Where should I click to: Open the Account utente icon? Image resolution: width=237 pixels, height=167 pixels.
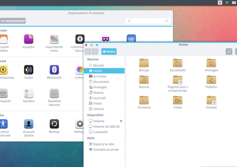(29, 124)
